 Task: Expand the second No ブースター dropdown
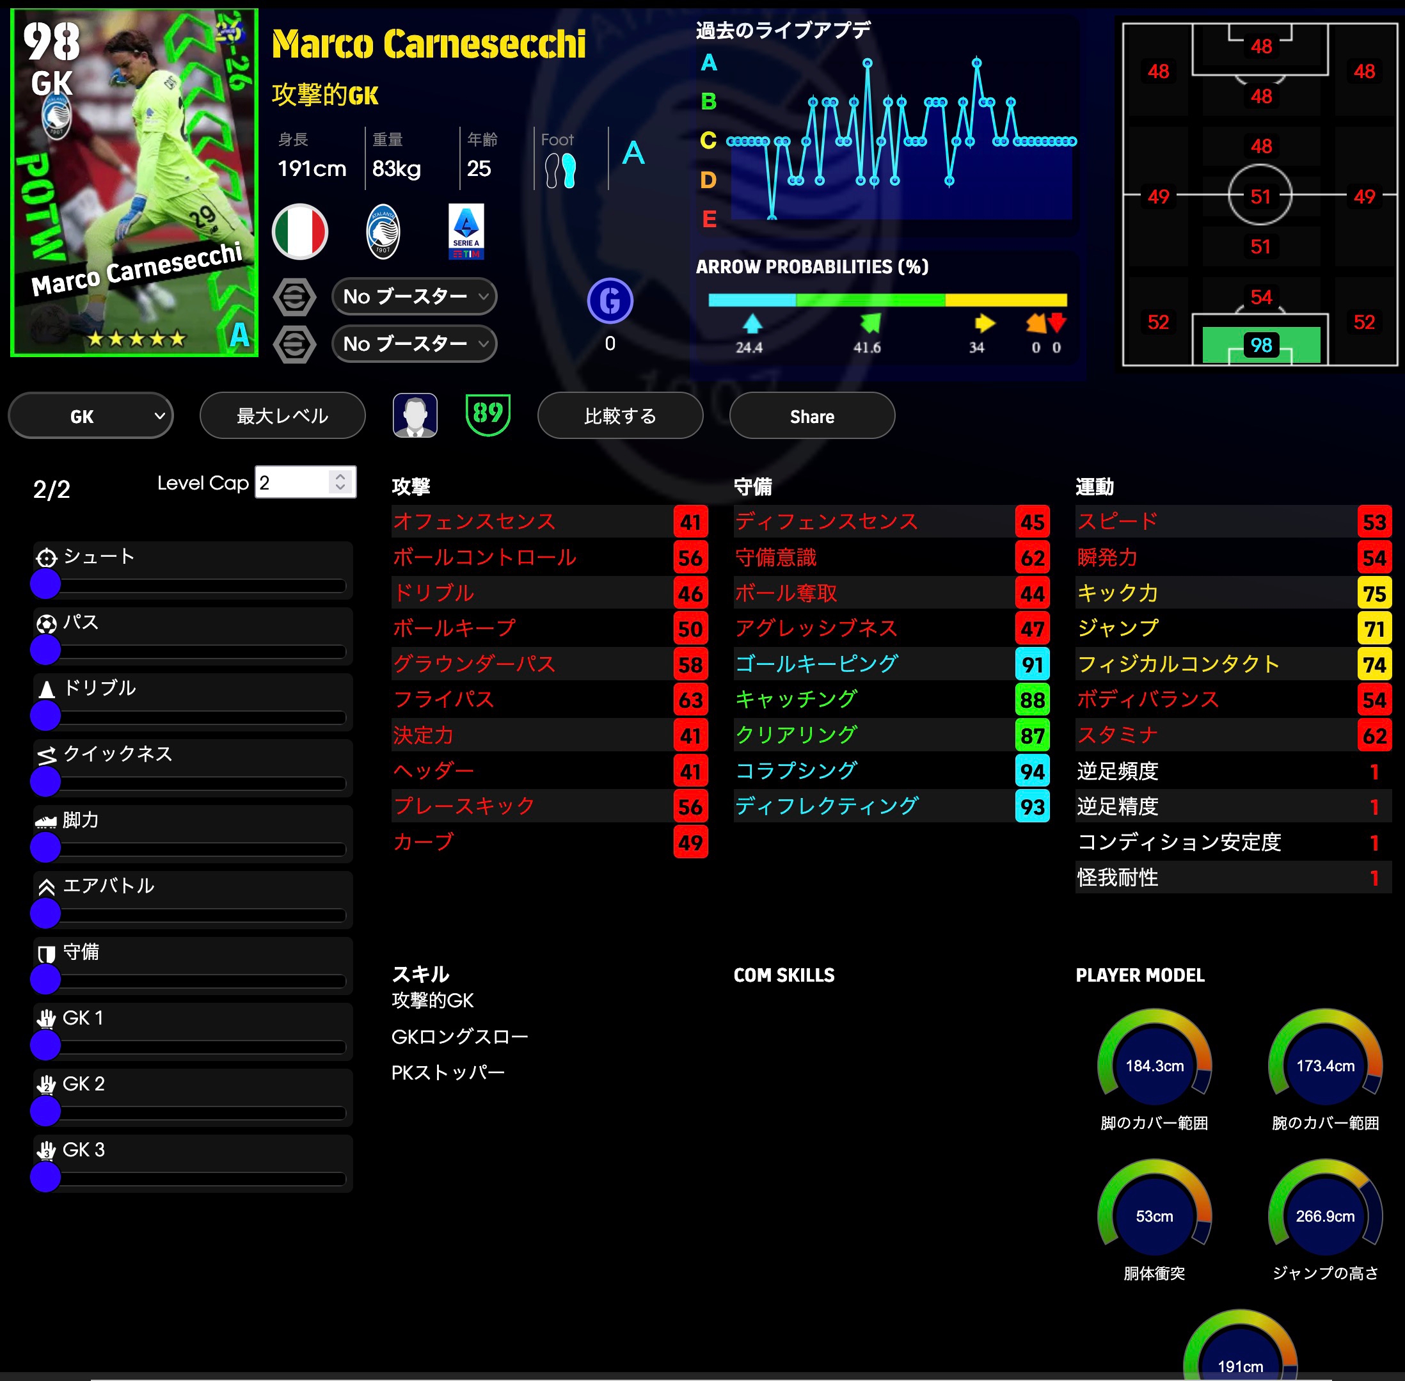click(414, 344)
